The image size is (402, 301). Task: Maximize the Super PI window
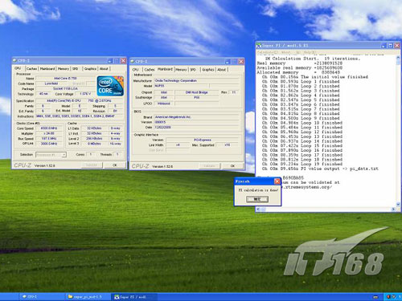pyautogui.click(x=391, y=46)
